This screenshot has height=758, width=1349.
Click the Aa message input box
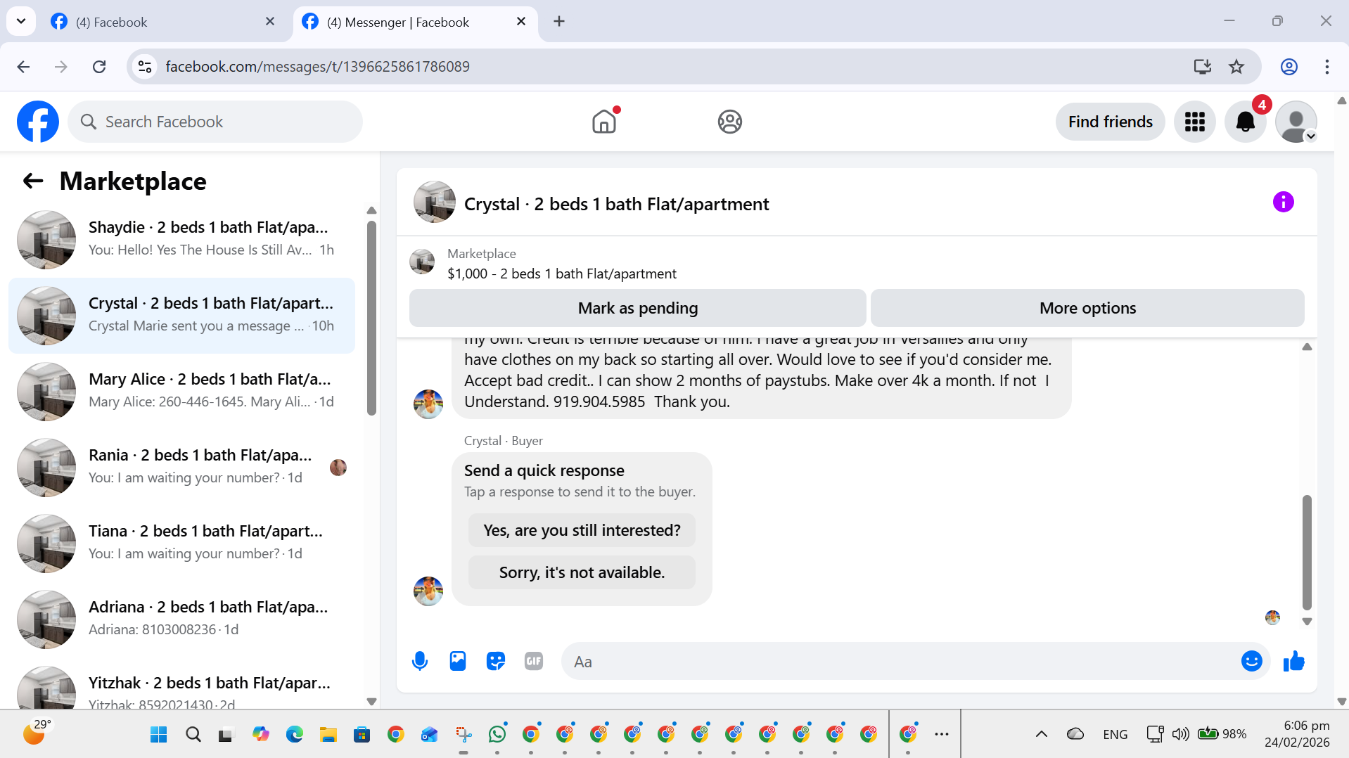coord(900,662)
